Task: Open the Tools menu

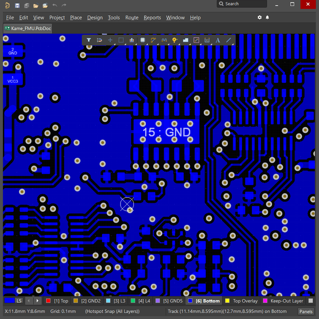Action: [x=114, y=18]
